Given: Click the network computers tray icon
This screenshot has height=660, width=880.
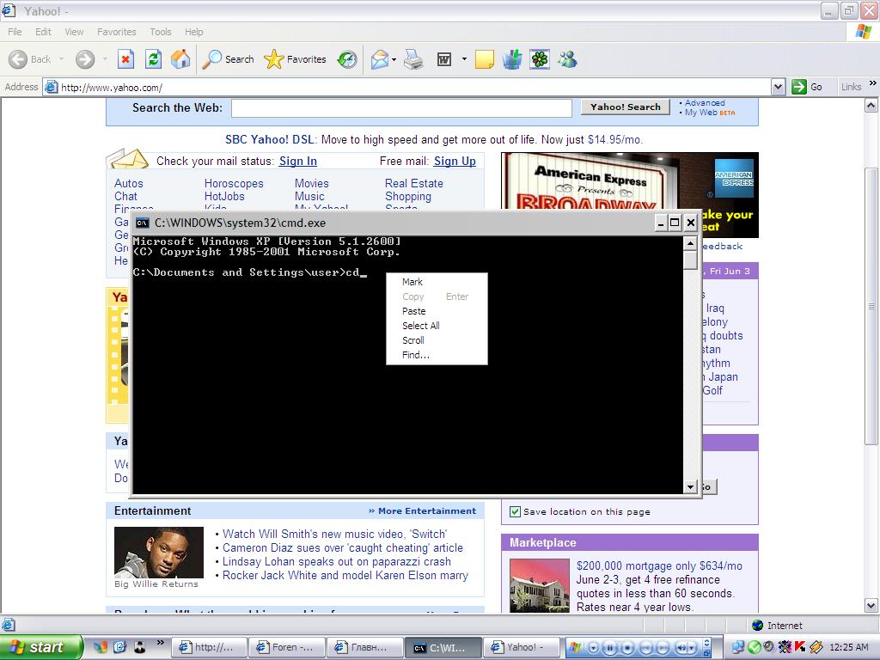Looking at the screenshot, I should (738, 646).
